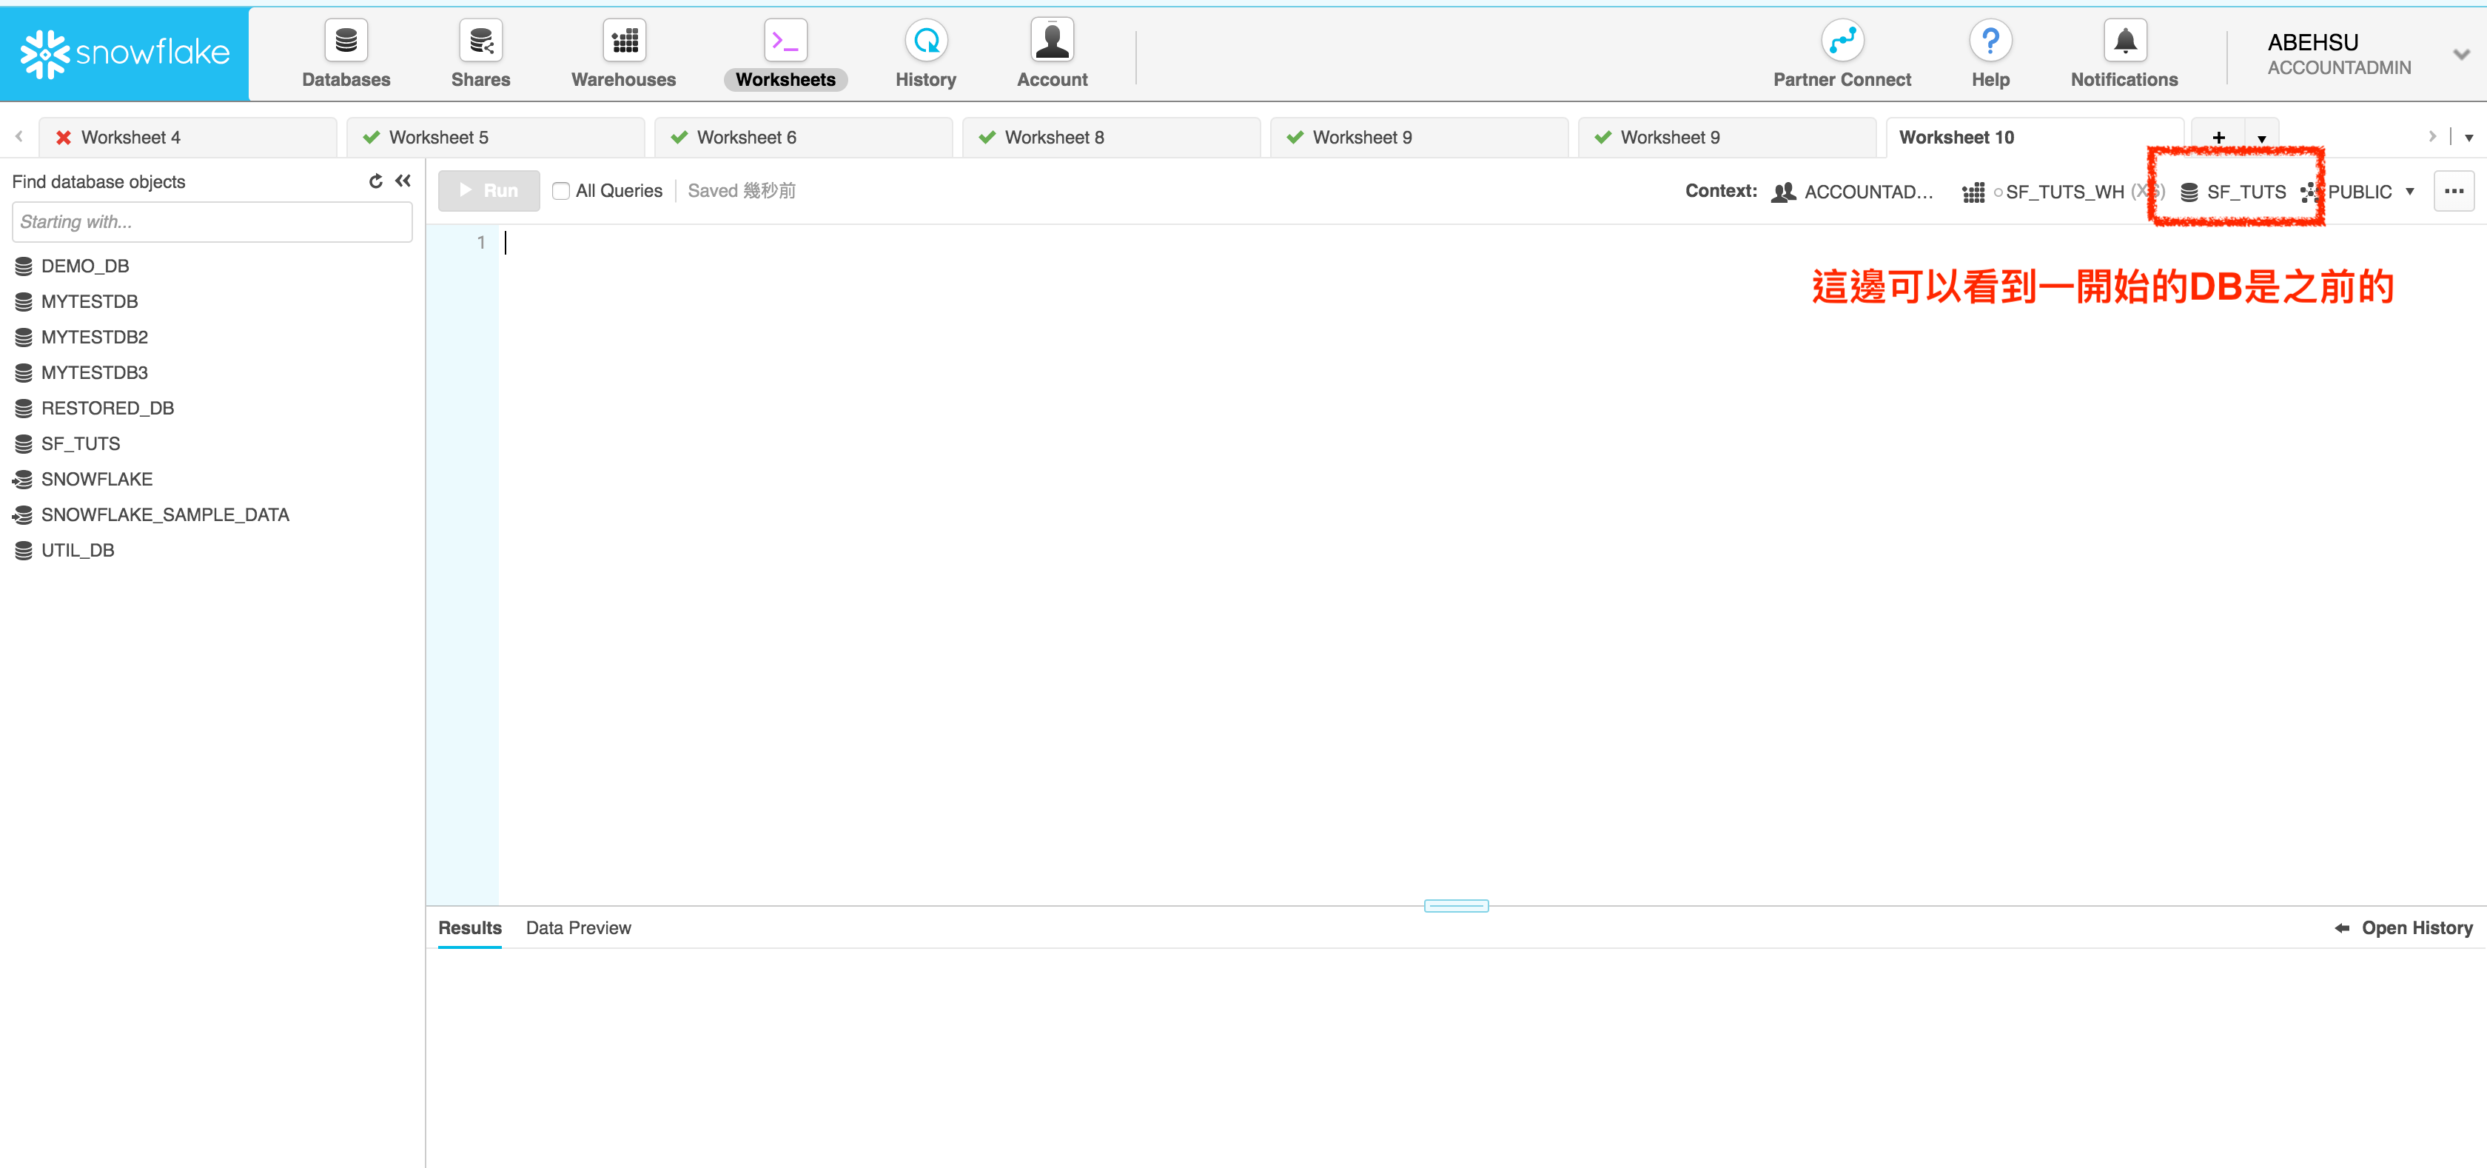This screenshot has height=1168, width=2487.
Task: Click PUBLIC schema in Context
Action: pos(2360,192)
